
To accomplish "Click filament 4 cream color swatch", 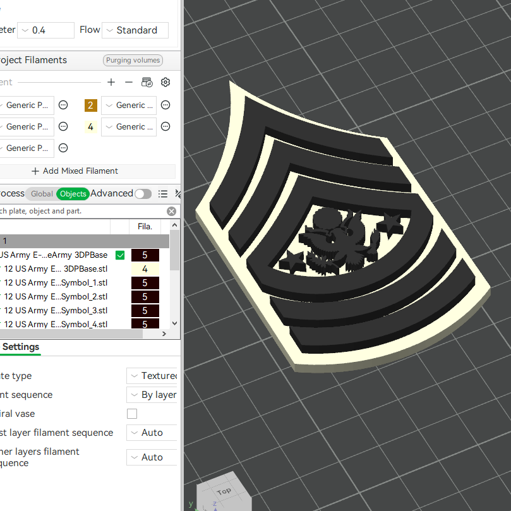I will tap(90, 127).
